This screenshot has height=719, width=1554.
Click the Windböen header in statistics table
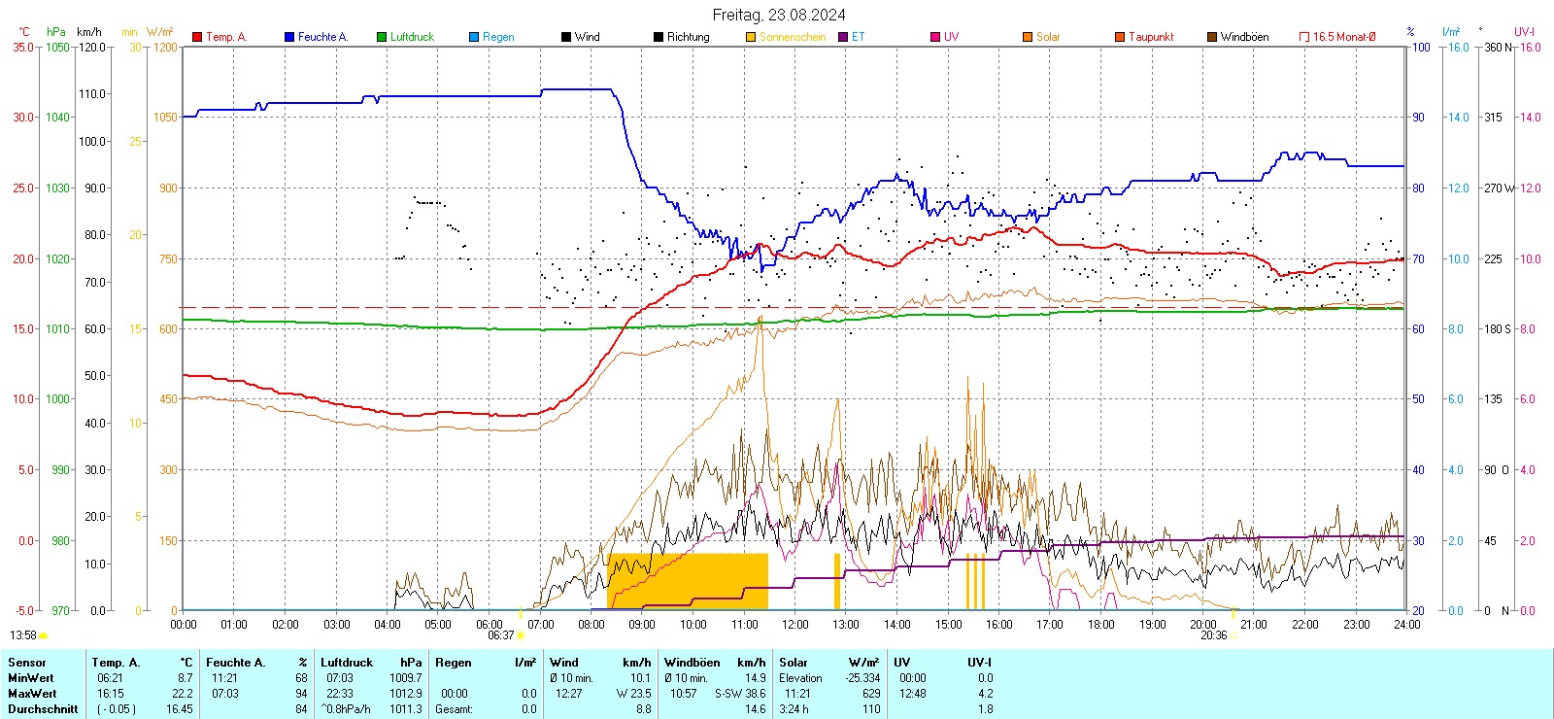click(693, 663)
